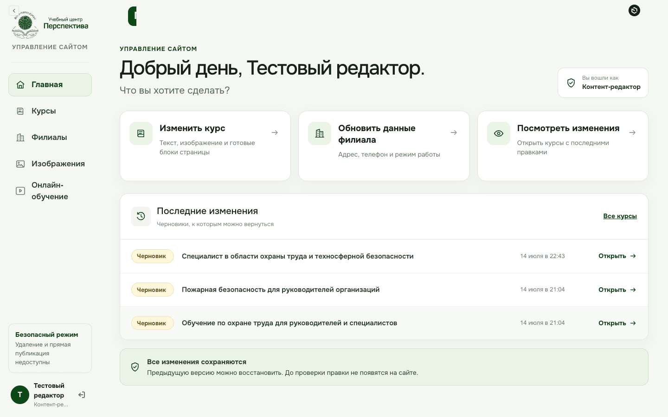Open draft Обучение по охране труда

point(617,323)
